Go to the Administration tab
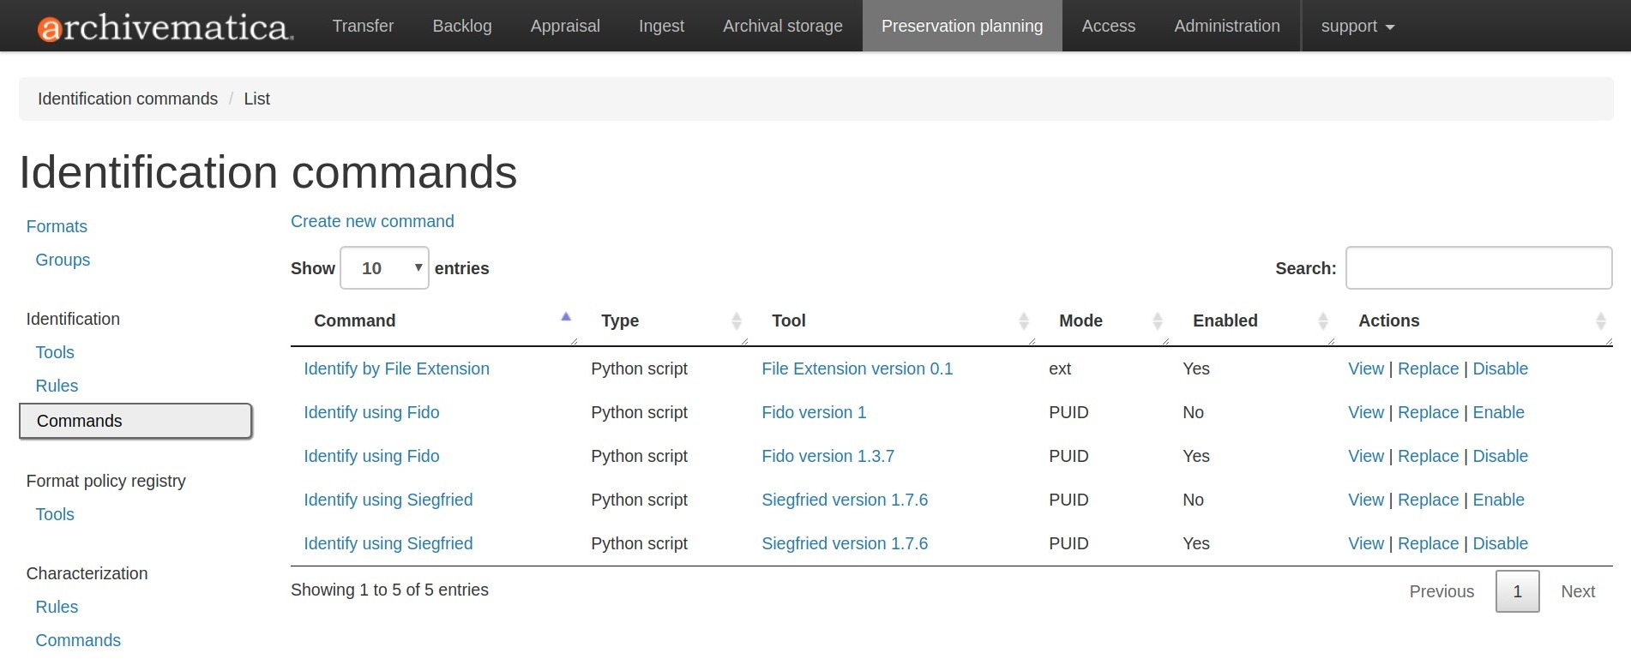The width and height of the screenshot is (1631, 671). coord(1226,27)
